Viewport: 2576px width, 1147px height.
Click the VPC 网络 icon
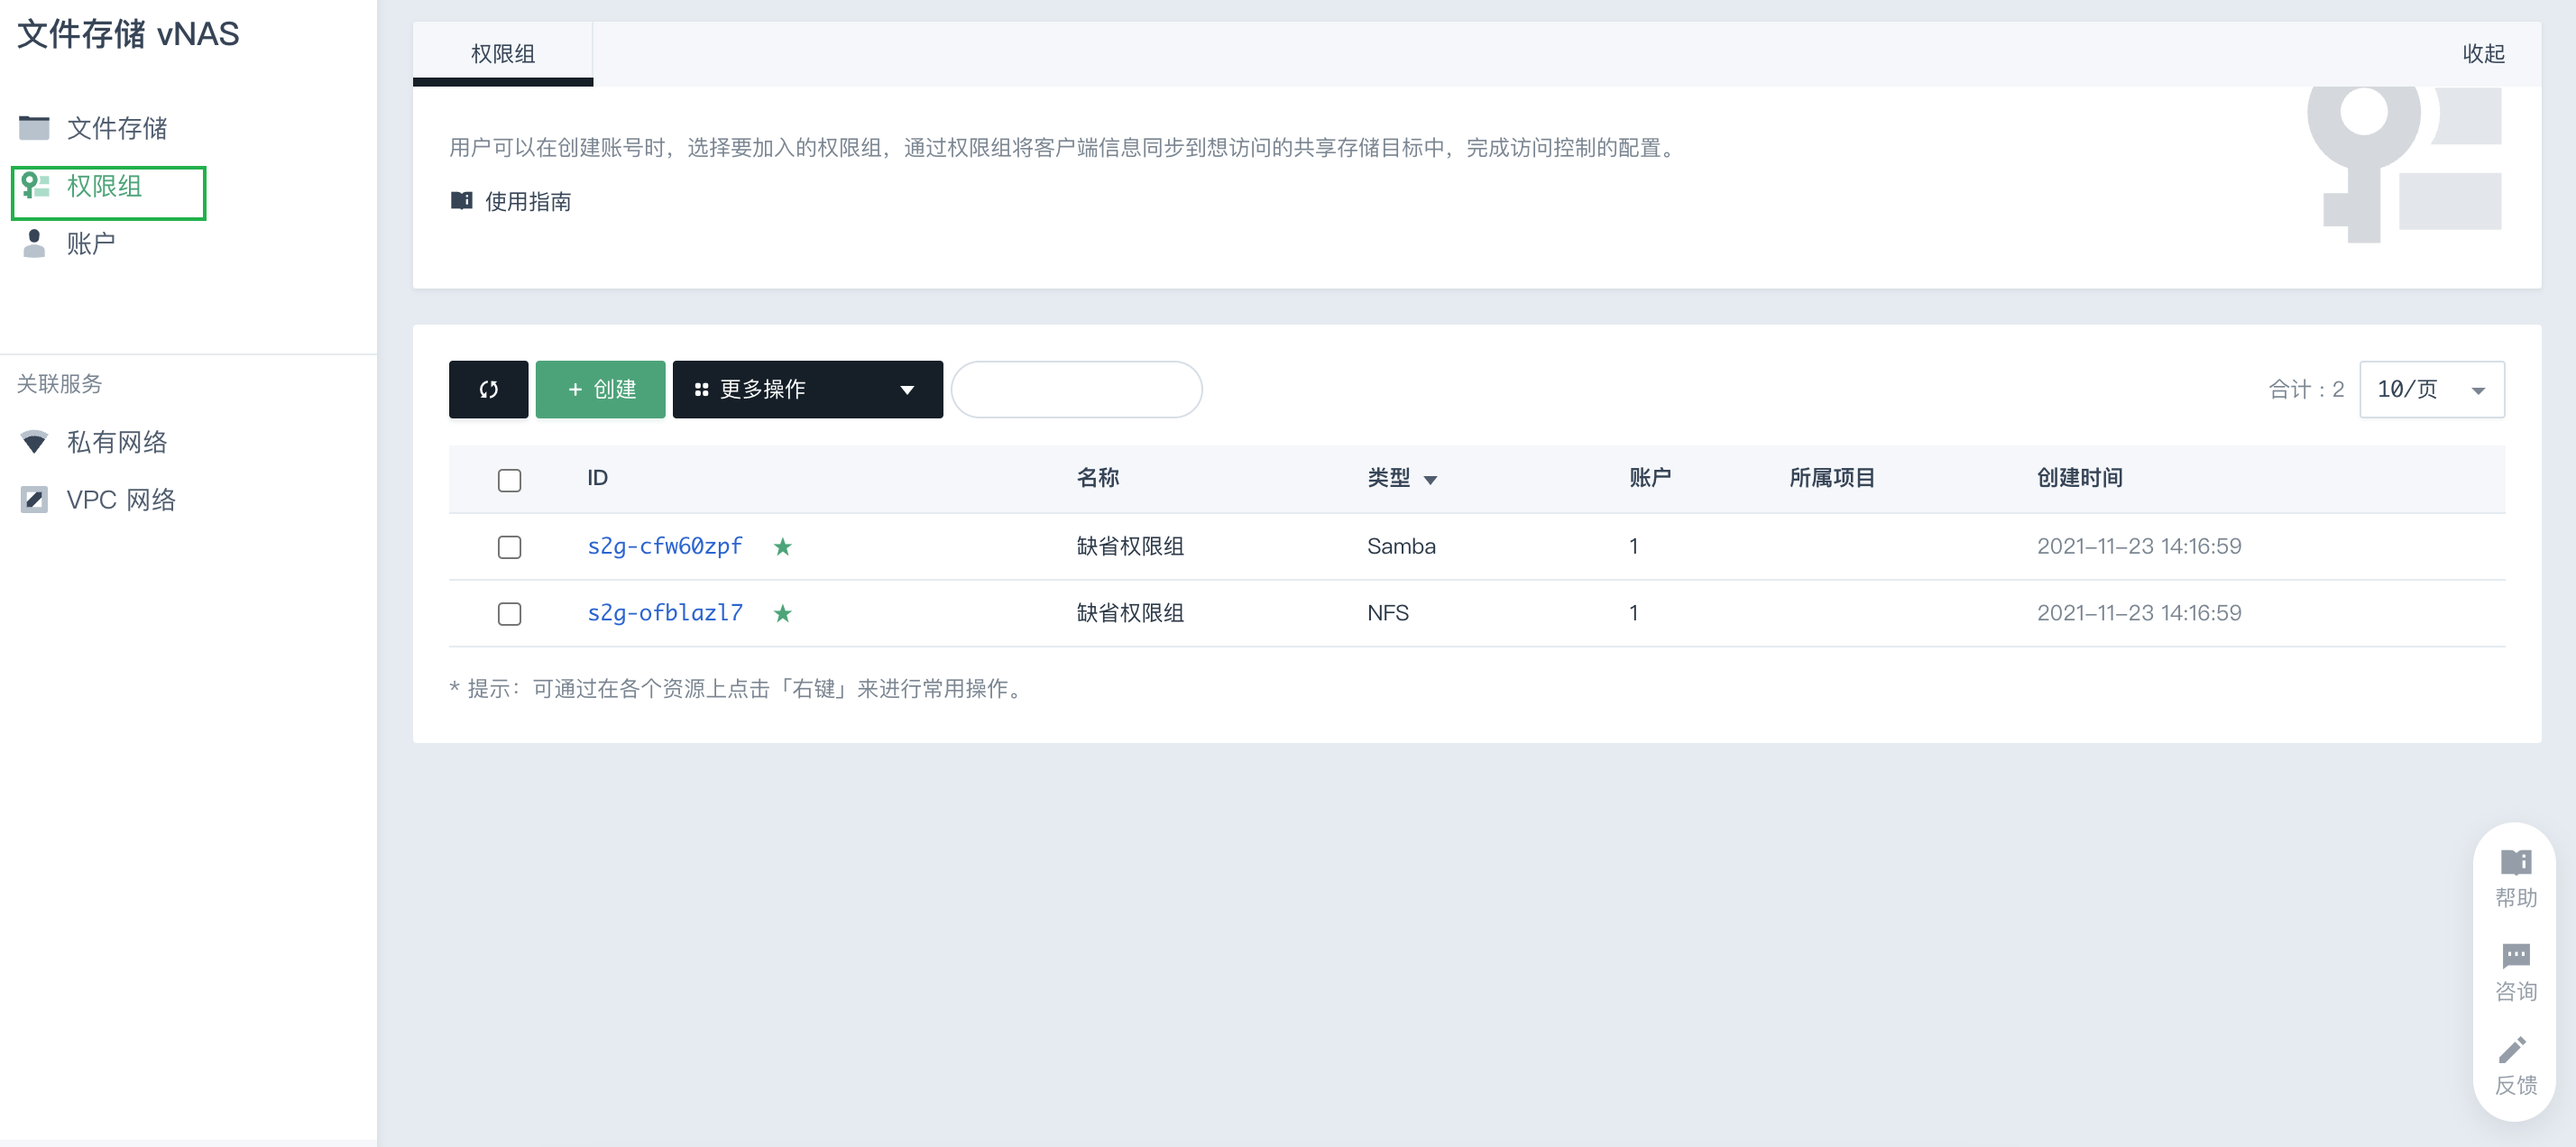(34, 499)
